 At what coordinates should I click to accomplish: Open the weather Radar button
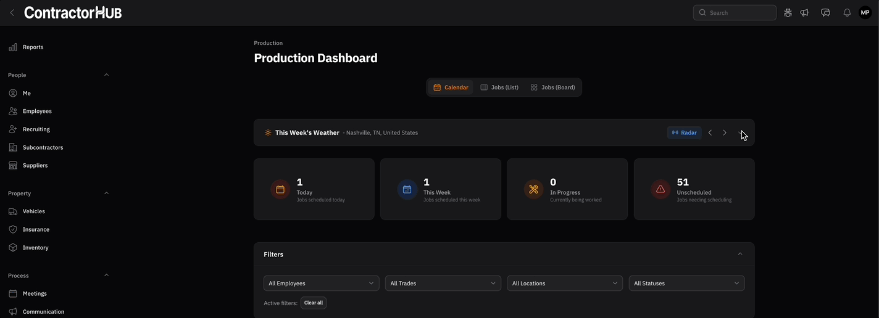coord(684,132)
